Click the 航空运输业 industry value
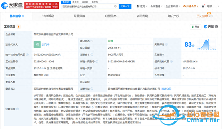 (114, 75)
